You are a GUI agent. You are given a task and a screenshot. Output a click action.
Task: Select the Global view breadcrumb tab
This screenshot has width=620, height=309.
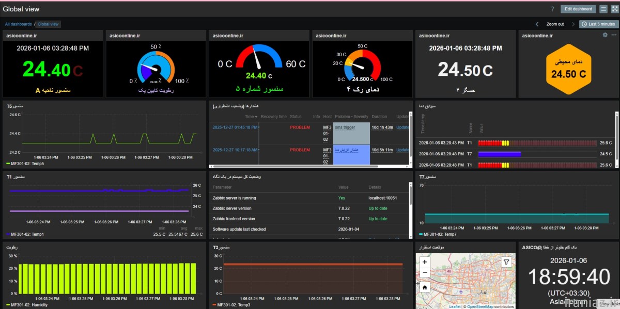(x=48, y=24)
